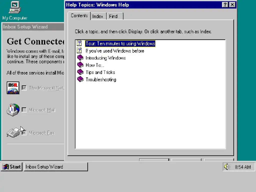256x192 pixels.
Task: Click the Microsoft Fax machine icon
Action: pyautogui.click(x=13, y=132)
